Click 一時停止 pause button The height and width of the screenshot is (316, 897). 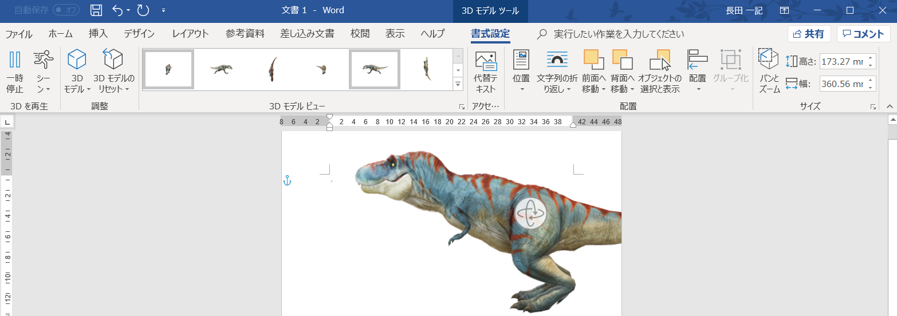pos(15,72)
